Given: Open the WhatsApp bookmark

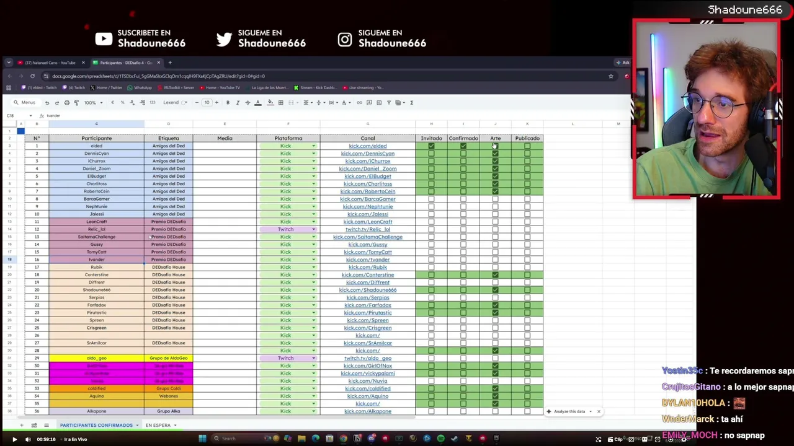Looking at the screenshot, I should [x=140, y=88].
